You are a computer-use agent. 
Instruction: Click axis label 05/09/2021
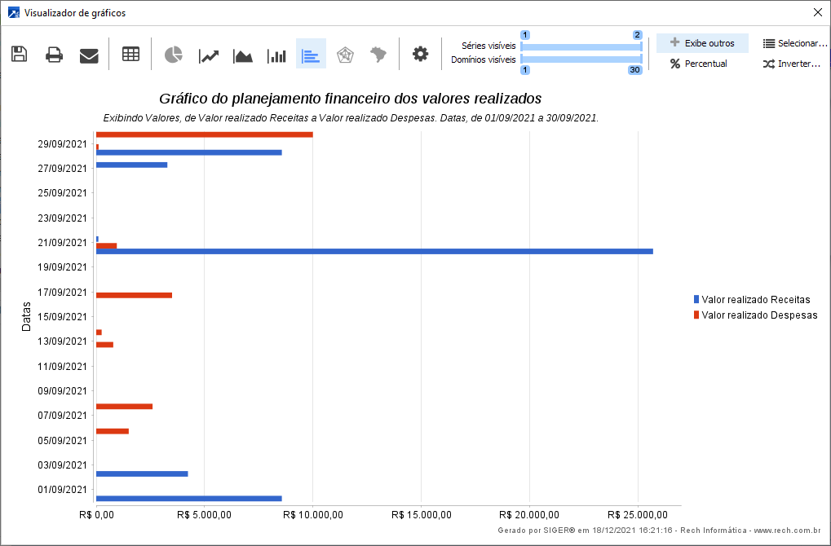[x=62, y=441]
